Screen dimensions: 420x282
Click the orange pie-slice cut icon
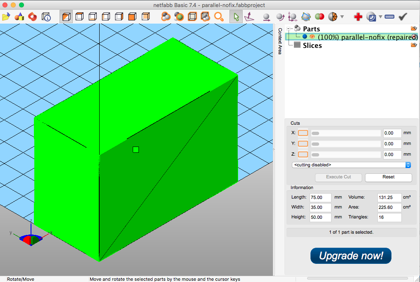click(x=333, y=17)
